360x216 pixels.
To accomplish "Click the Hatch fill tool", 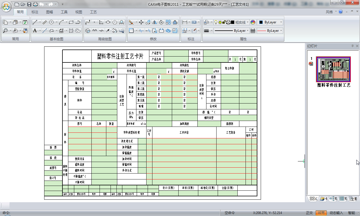I will tap(71, 31).
